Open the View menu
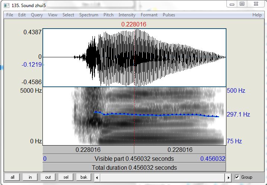This screenshot has width=267, height=185. (53, 15)
